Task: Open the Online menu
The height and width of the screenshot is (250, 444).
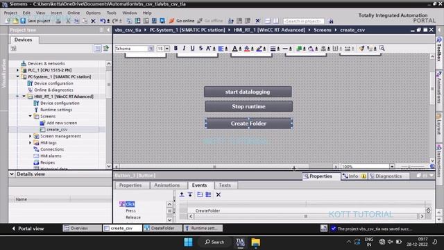Action: [x=74, y=12]
